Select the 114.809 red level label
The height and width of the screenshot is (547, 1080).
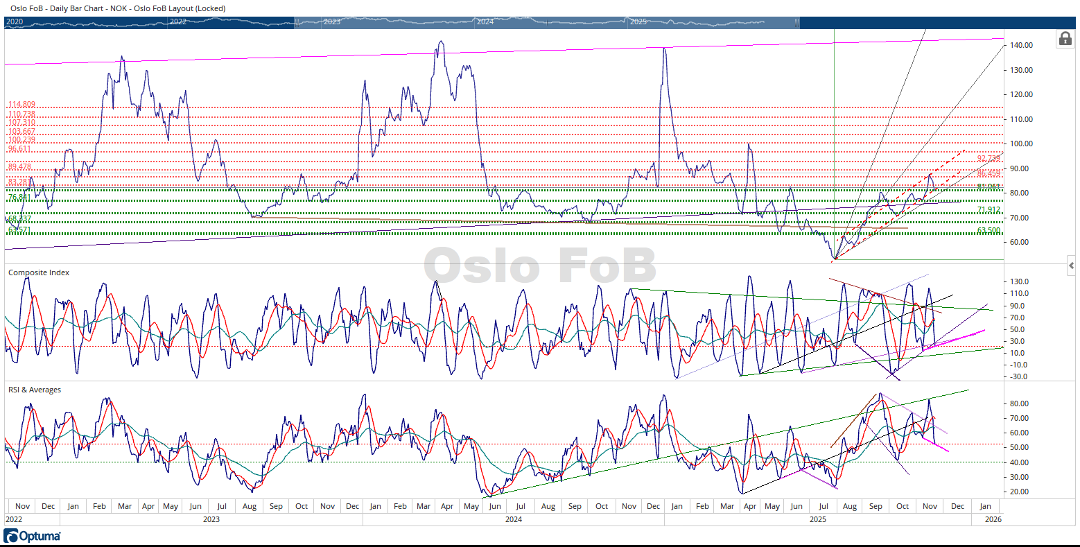tap(21, 105)
